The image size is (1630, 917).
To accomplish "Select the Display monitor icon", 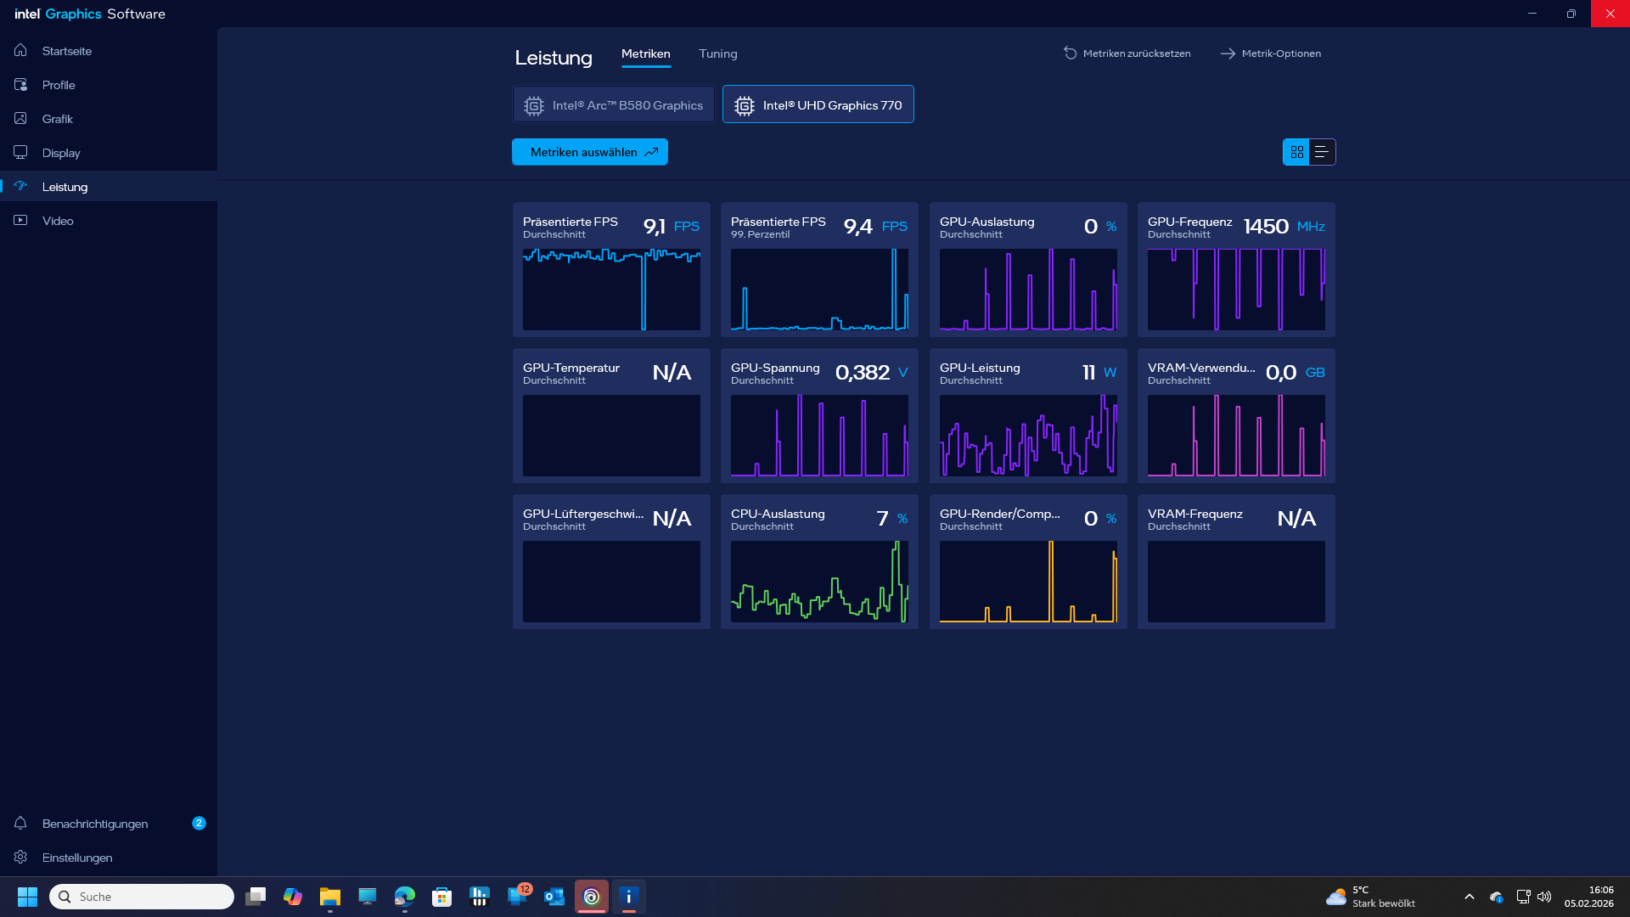I will click(x=20, y=153).
